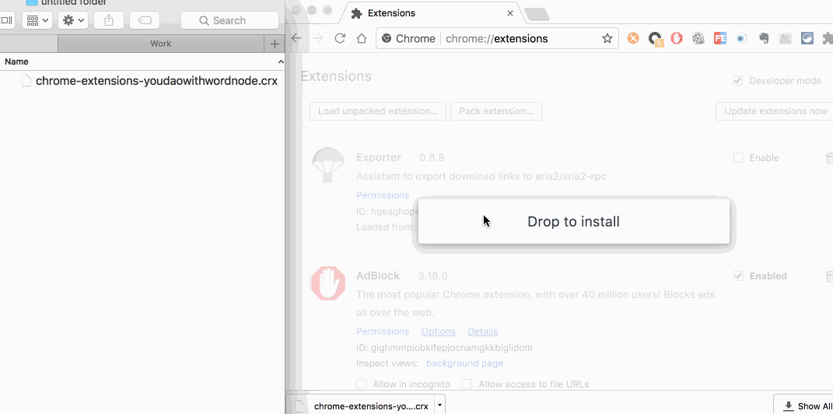Click the Chrome address bar URL

coord(497,39)
